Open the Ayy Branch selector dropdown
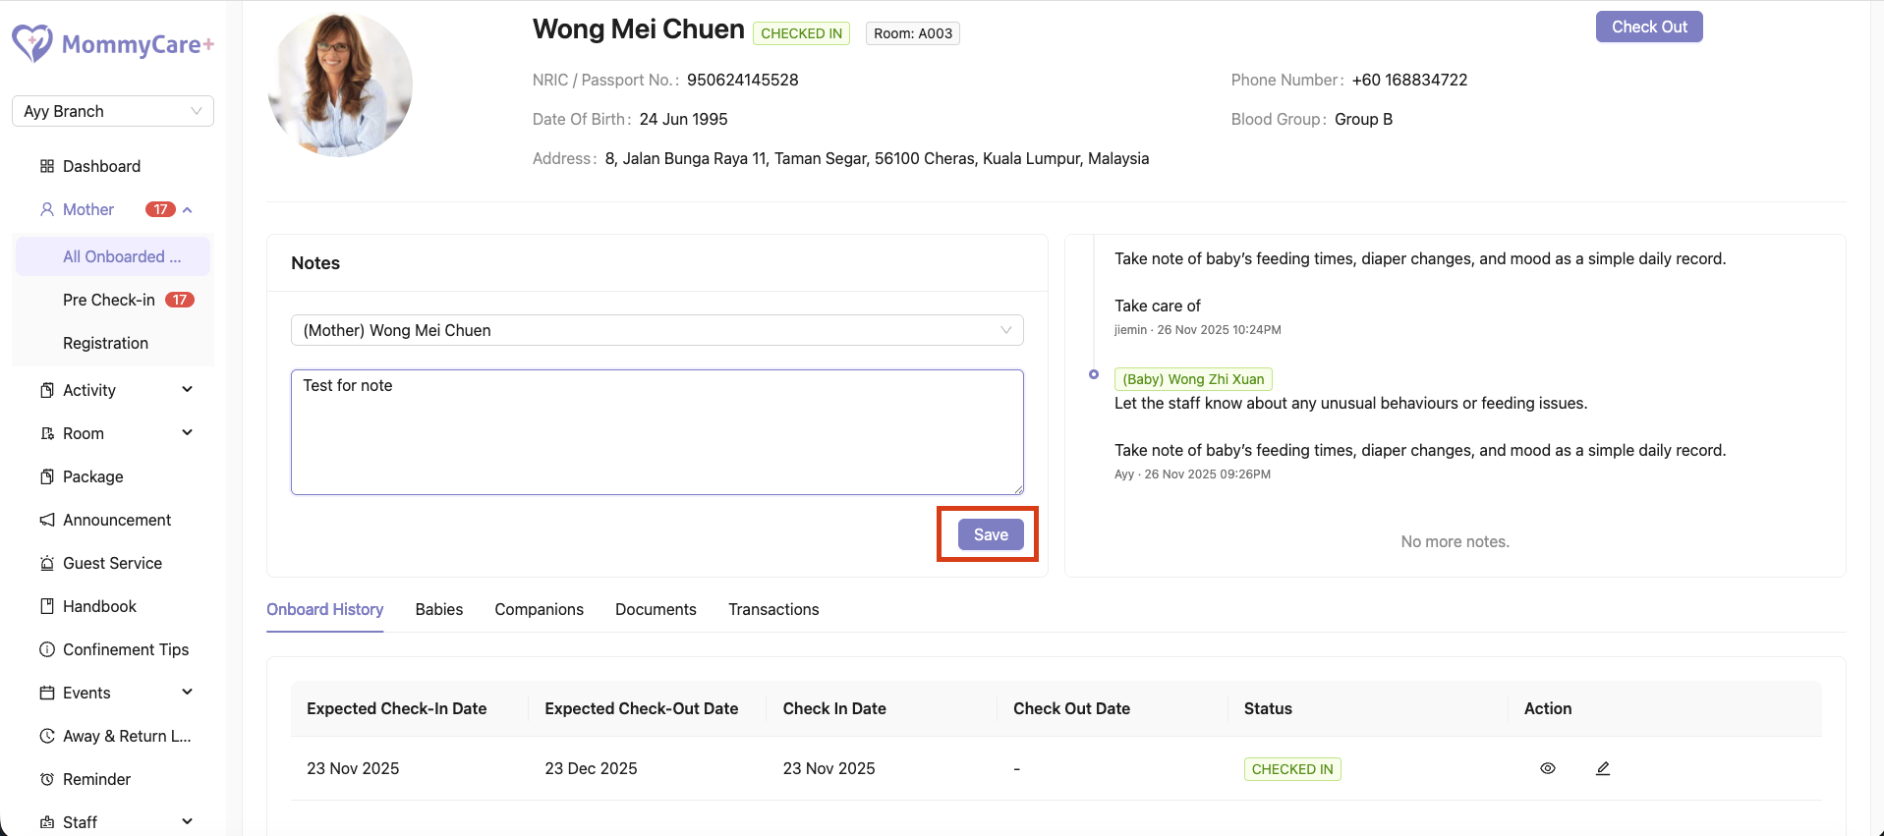Image resolution: width=1884 pixels, height=836 pixels. tap(113, 111)
